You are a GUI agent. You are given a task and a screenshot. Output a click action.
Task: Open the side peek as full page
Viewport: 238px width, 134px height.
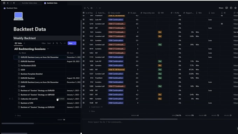[x=88, y=8]
